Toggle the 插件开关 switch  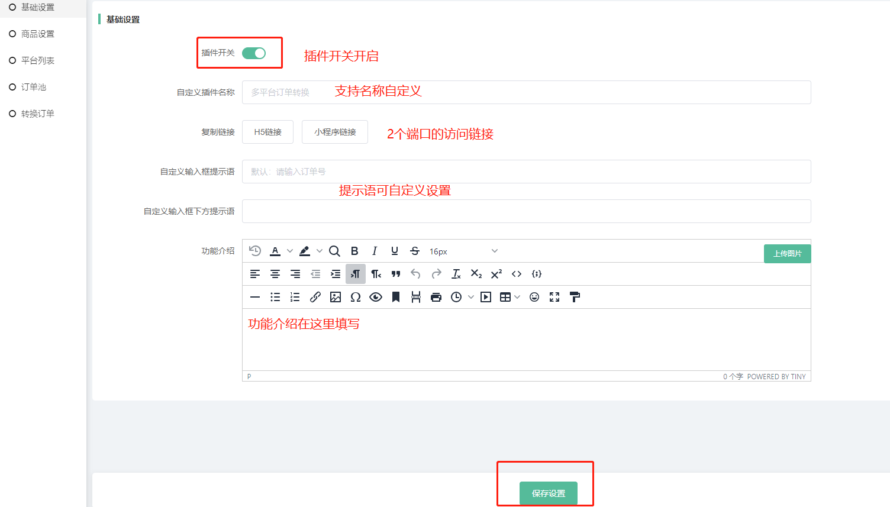[254, 53]
